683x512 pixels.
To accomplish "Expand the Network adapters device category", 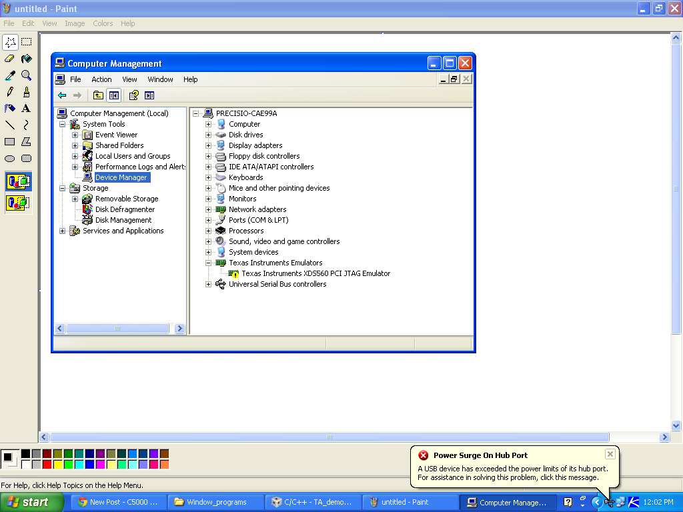I will (208, 209).
